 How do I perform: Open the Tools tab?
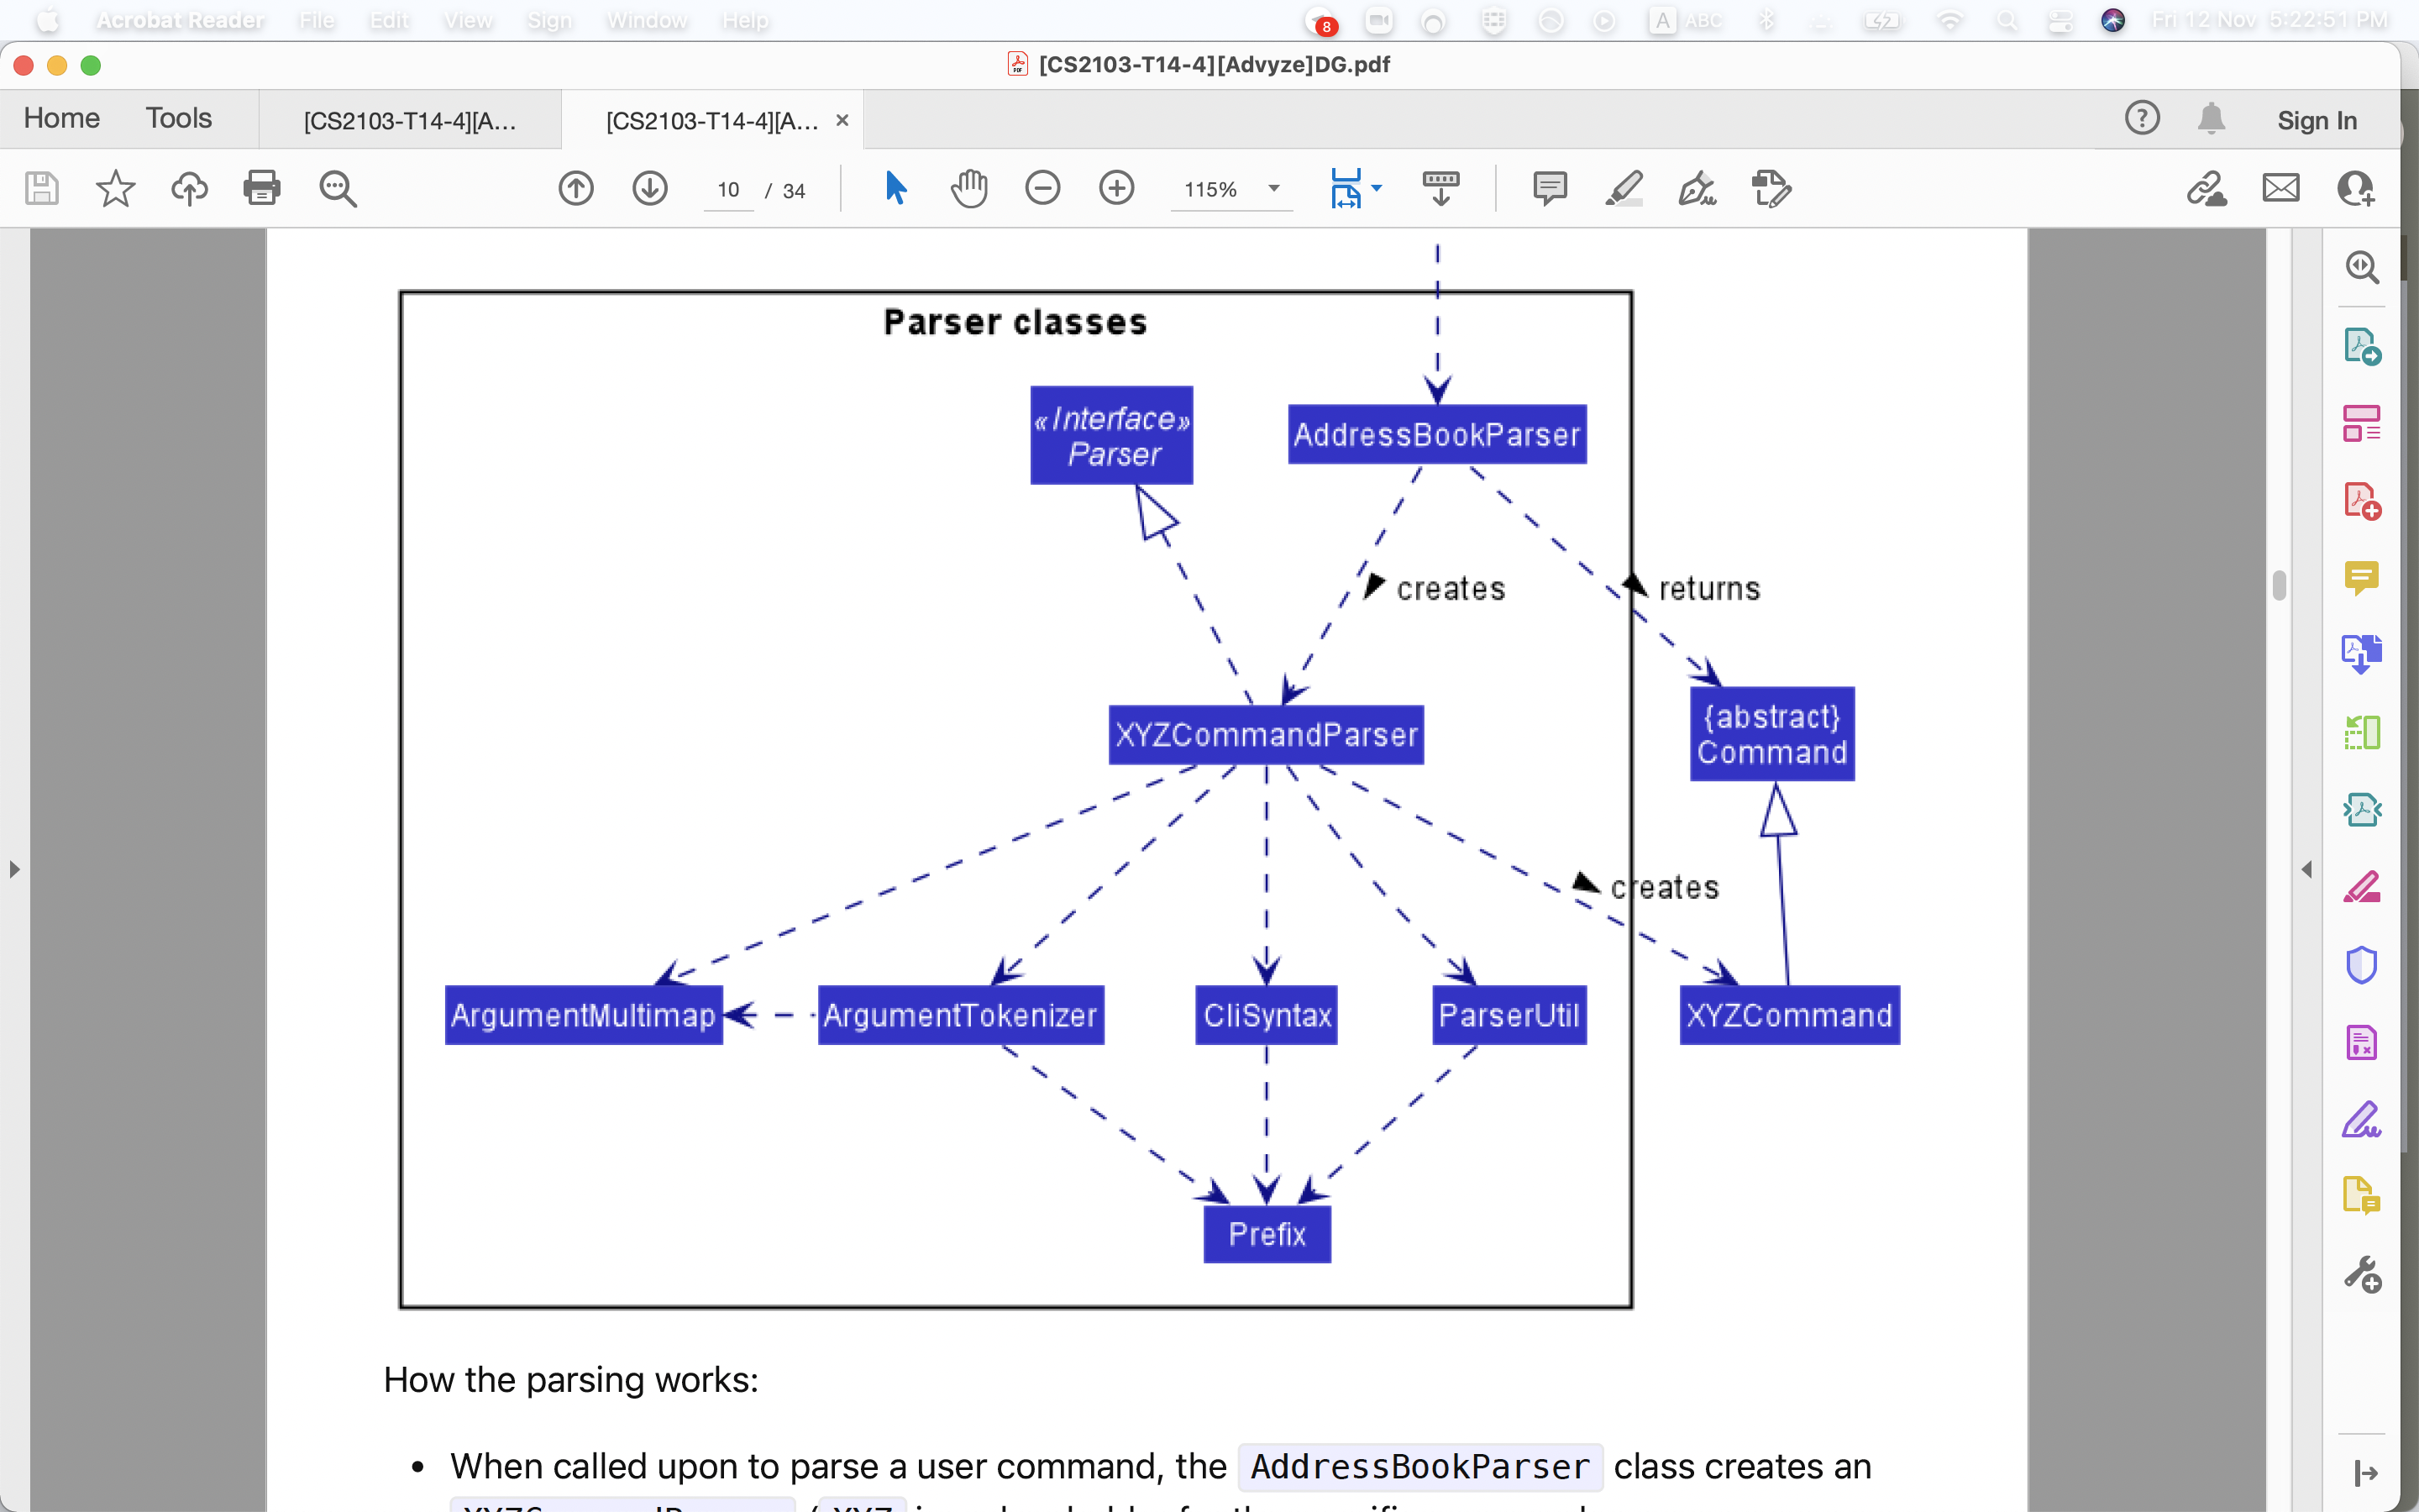point(179,118)
